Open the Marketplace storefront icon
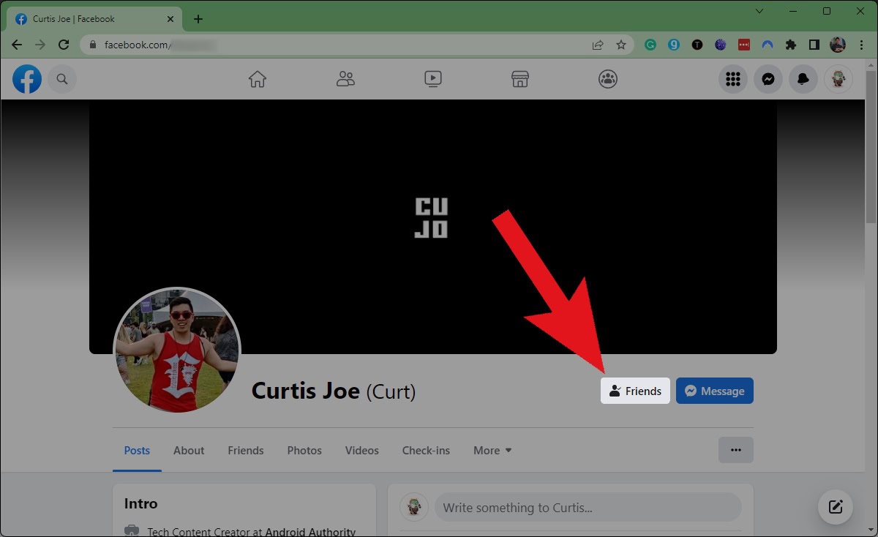This screenshot has height=537, width=878. tap(520, 79)
